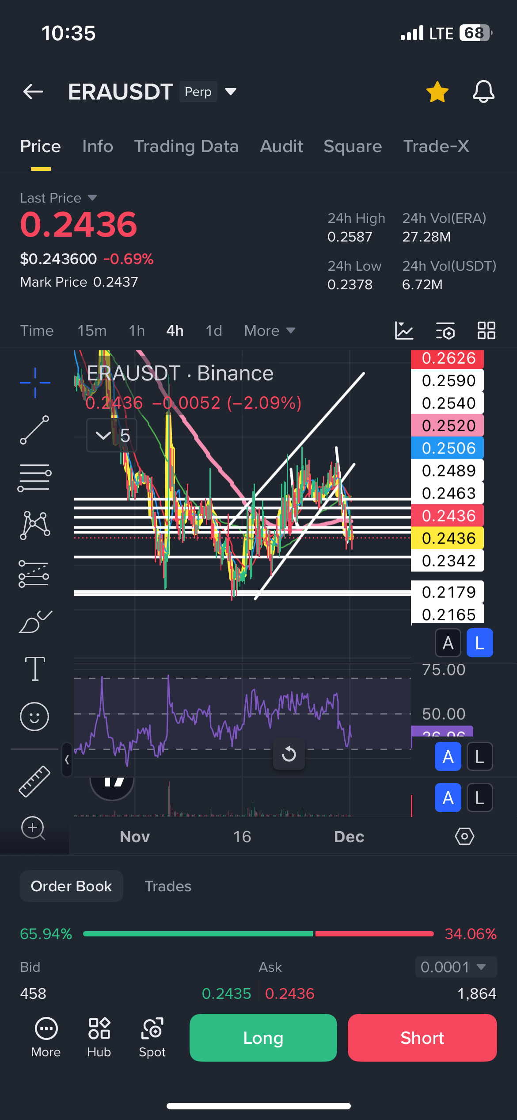The image size is (517, 1120).
Task: Switch to Spot trading
Action: 152,1037
